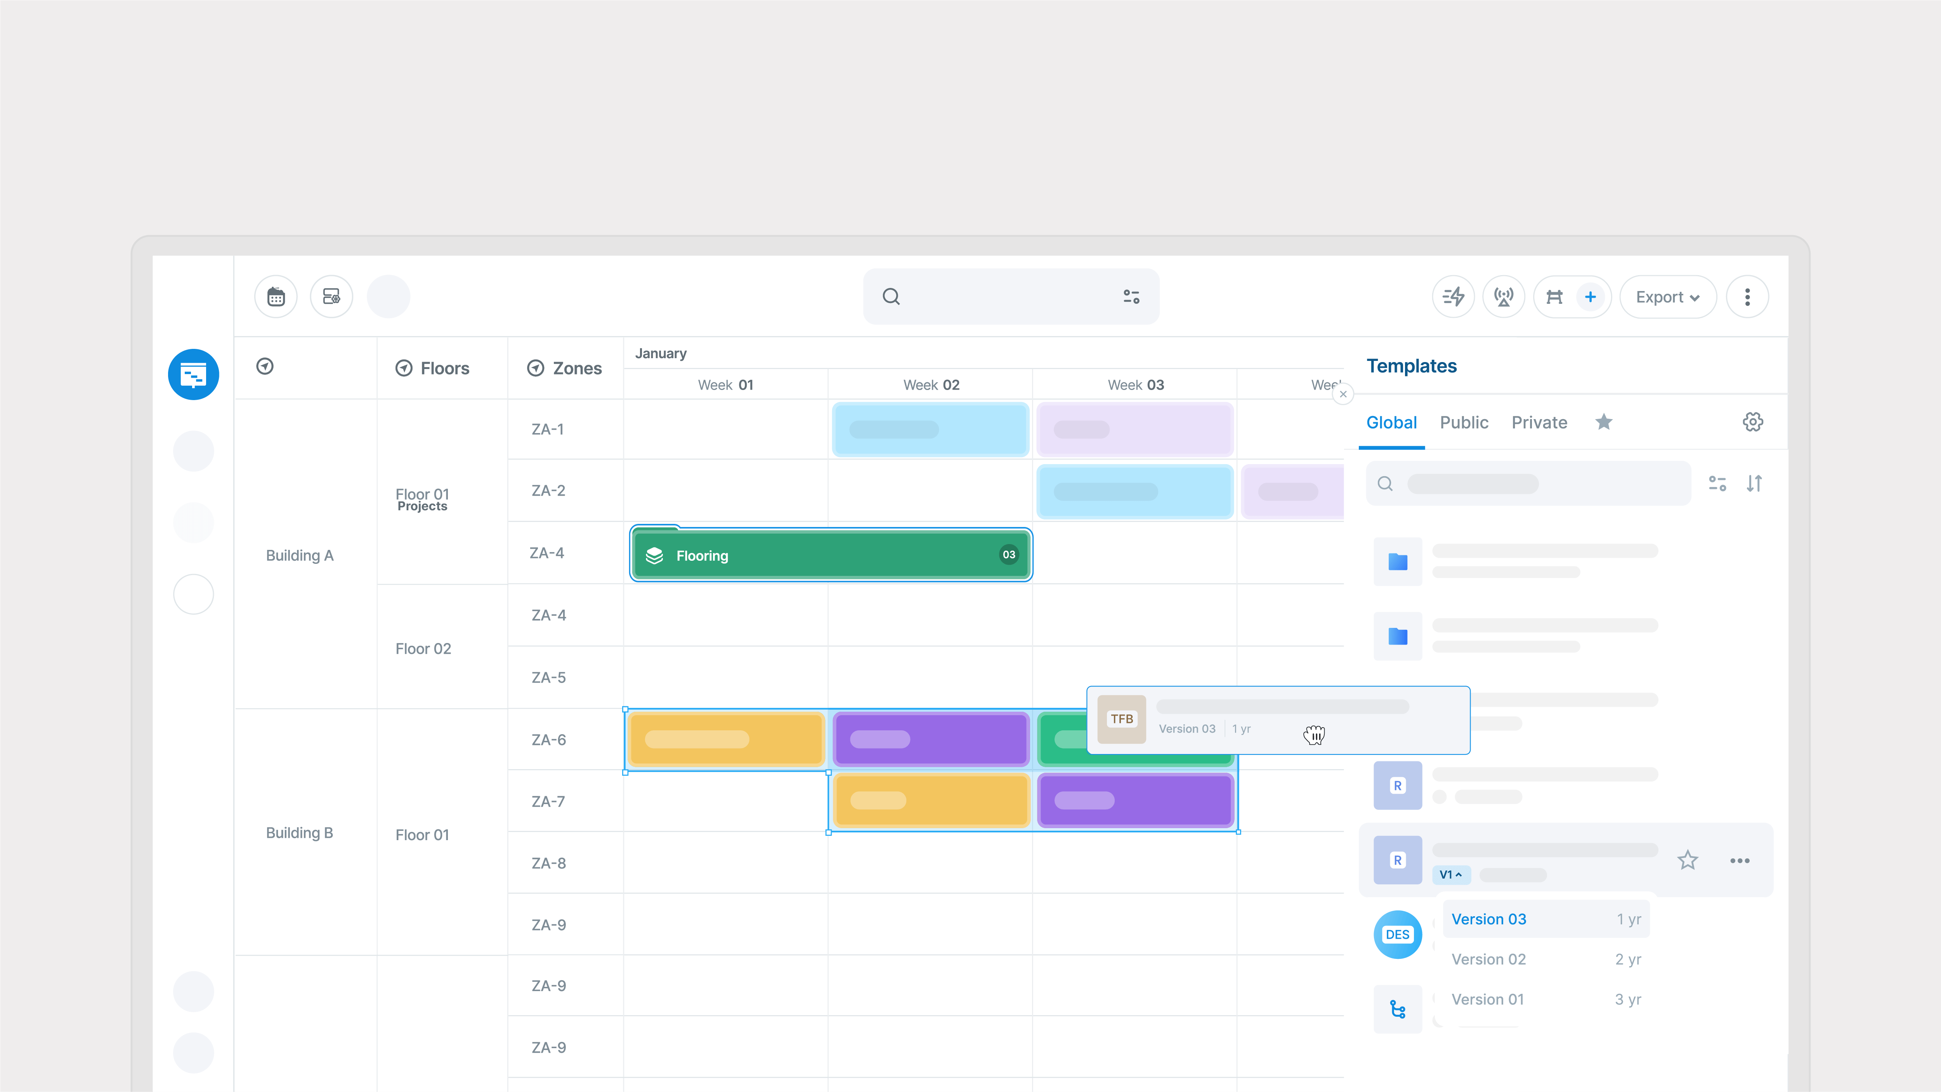Dismiss the popup with the small x near Week 02
The image size is (1941, 1092).
1343,394
